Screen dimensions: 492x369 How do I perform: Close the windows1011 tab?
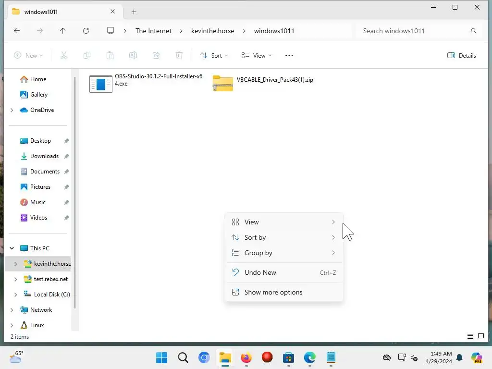point(112,12)
